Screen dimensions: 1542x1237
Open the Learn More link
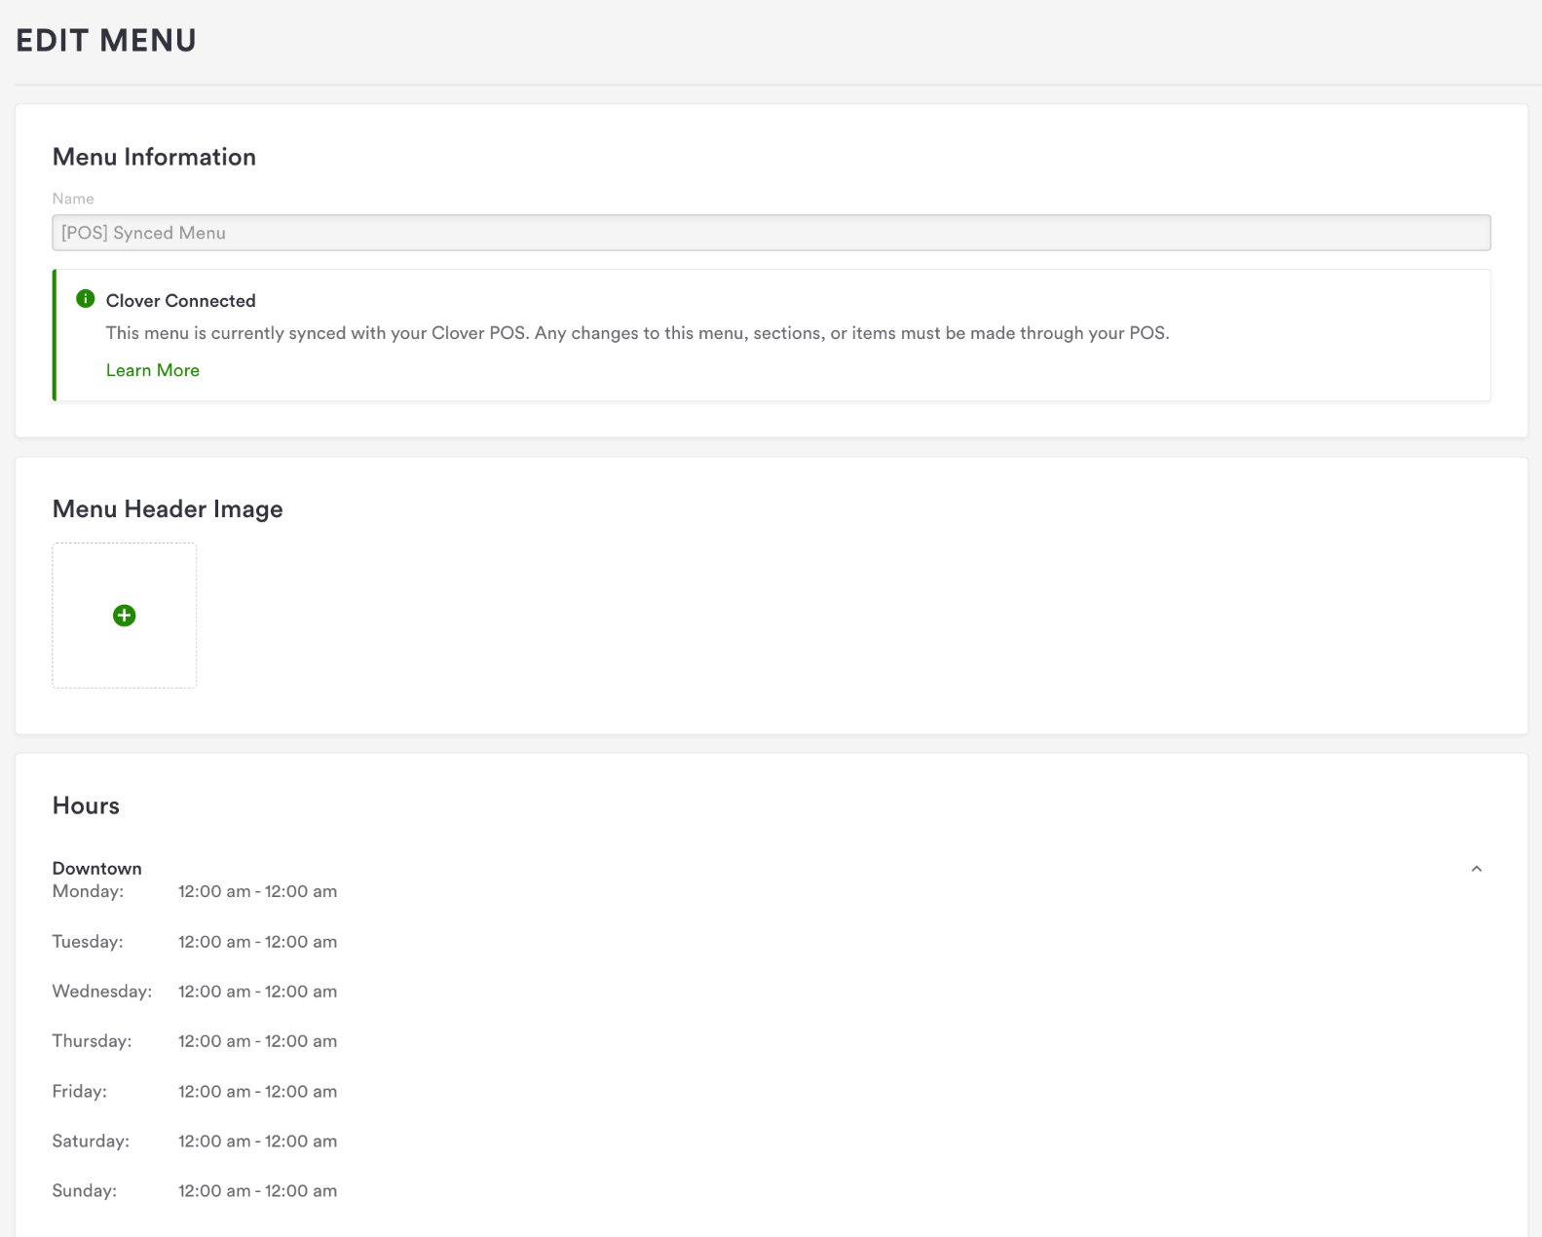(152, 370)
